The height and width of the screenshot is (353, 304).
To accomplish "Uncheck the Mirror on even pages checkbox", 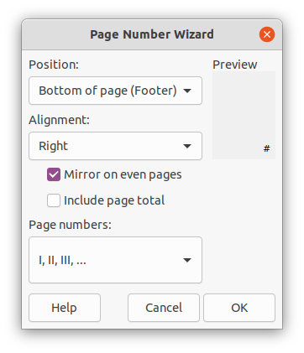I will click(x=54, y=174).
